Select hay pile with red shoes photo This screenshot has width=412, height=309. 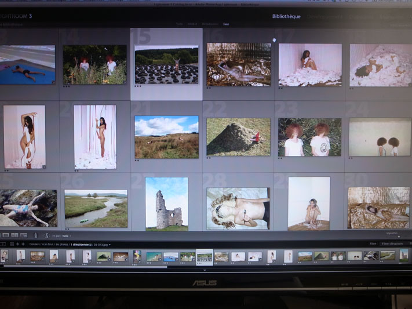point(238,137)
